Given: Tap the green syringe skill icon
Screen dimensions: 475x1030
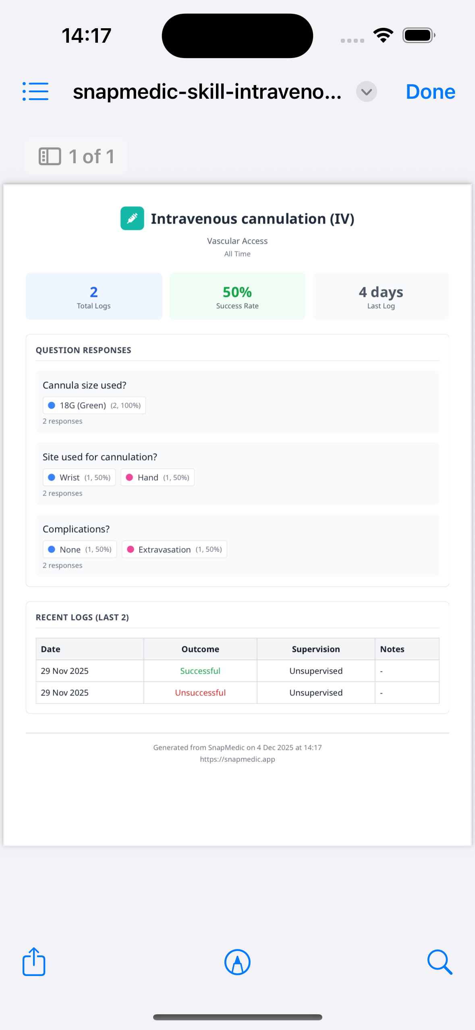Looking at the screenshot, I should (132, 218).
